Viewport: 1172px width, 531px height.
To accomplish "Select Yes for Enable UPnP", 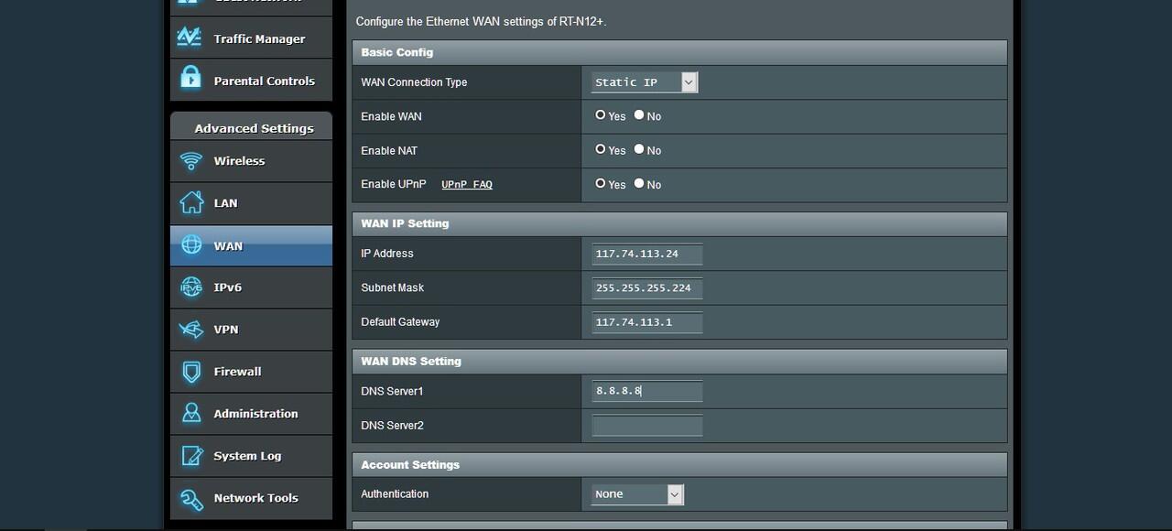I will click(x=601, y=183).
